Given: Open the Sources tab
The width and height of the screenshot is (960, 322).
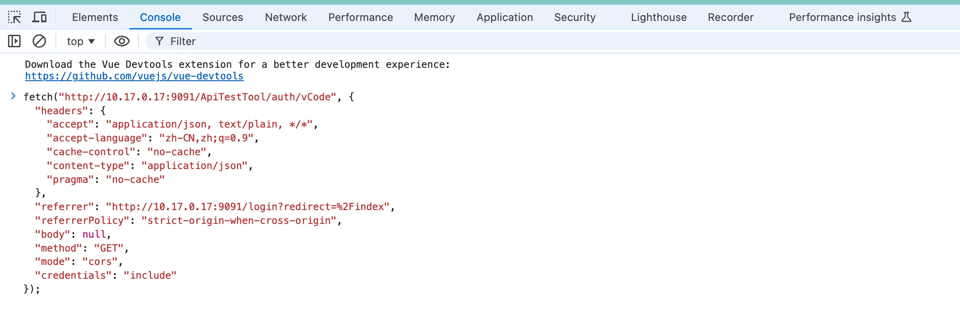Looking at the screenshot, I should pyautogui.click(x=223, y=17).
